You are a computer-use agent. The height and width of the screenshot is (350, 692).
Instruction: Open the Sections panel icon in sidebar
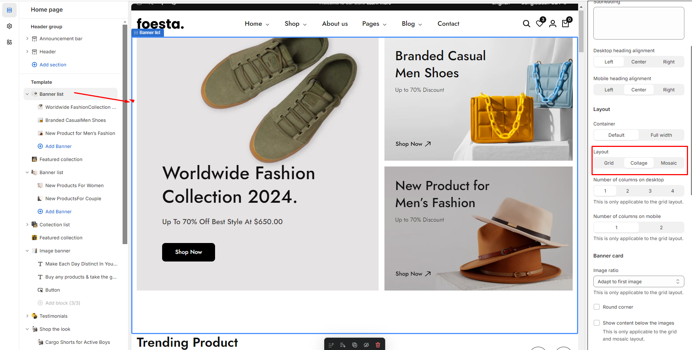point(9,10)
